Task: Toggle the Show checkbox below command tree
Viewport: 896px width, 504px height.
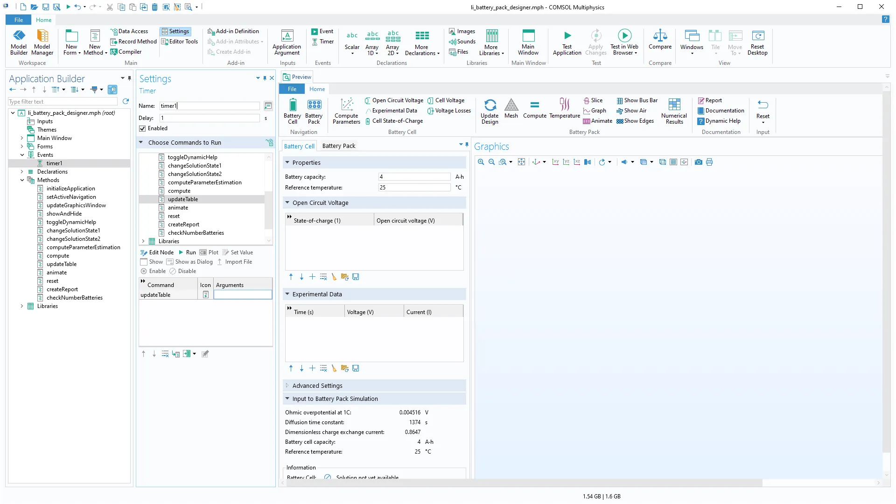Action: tap(144, 262)
